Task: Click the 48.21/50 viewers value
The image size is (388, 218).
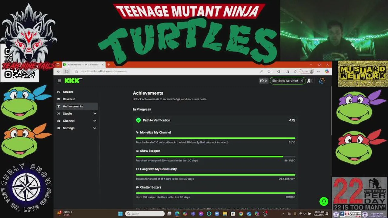Action: pyautogui.click(x=290, y=160)
